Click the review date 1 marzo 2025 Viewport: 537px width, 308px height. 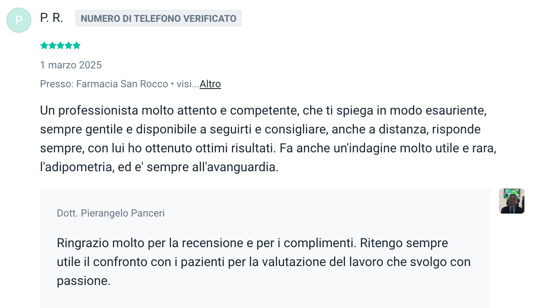pos(71,65)
